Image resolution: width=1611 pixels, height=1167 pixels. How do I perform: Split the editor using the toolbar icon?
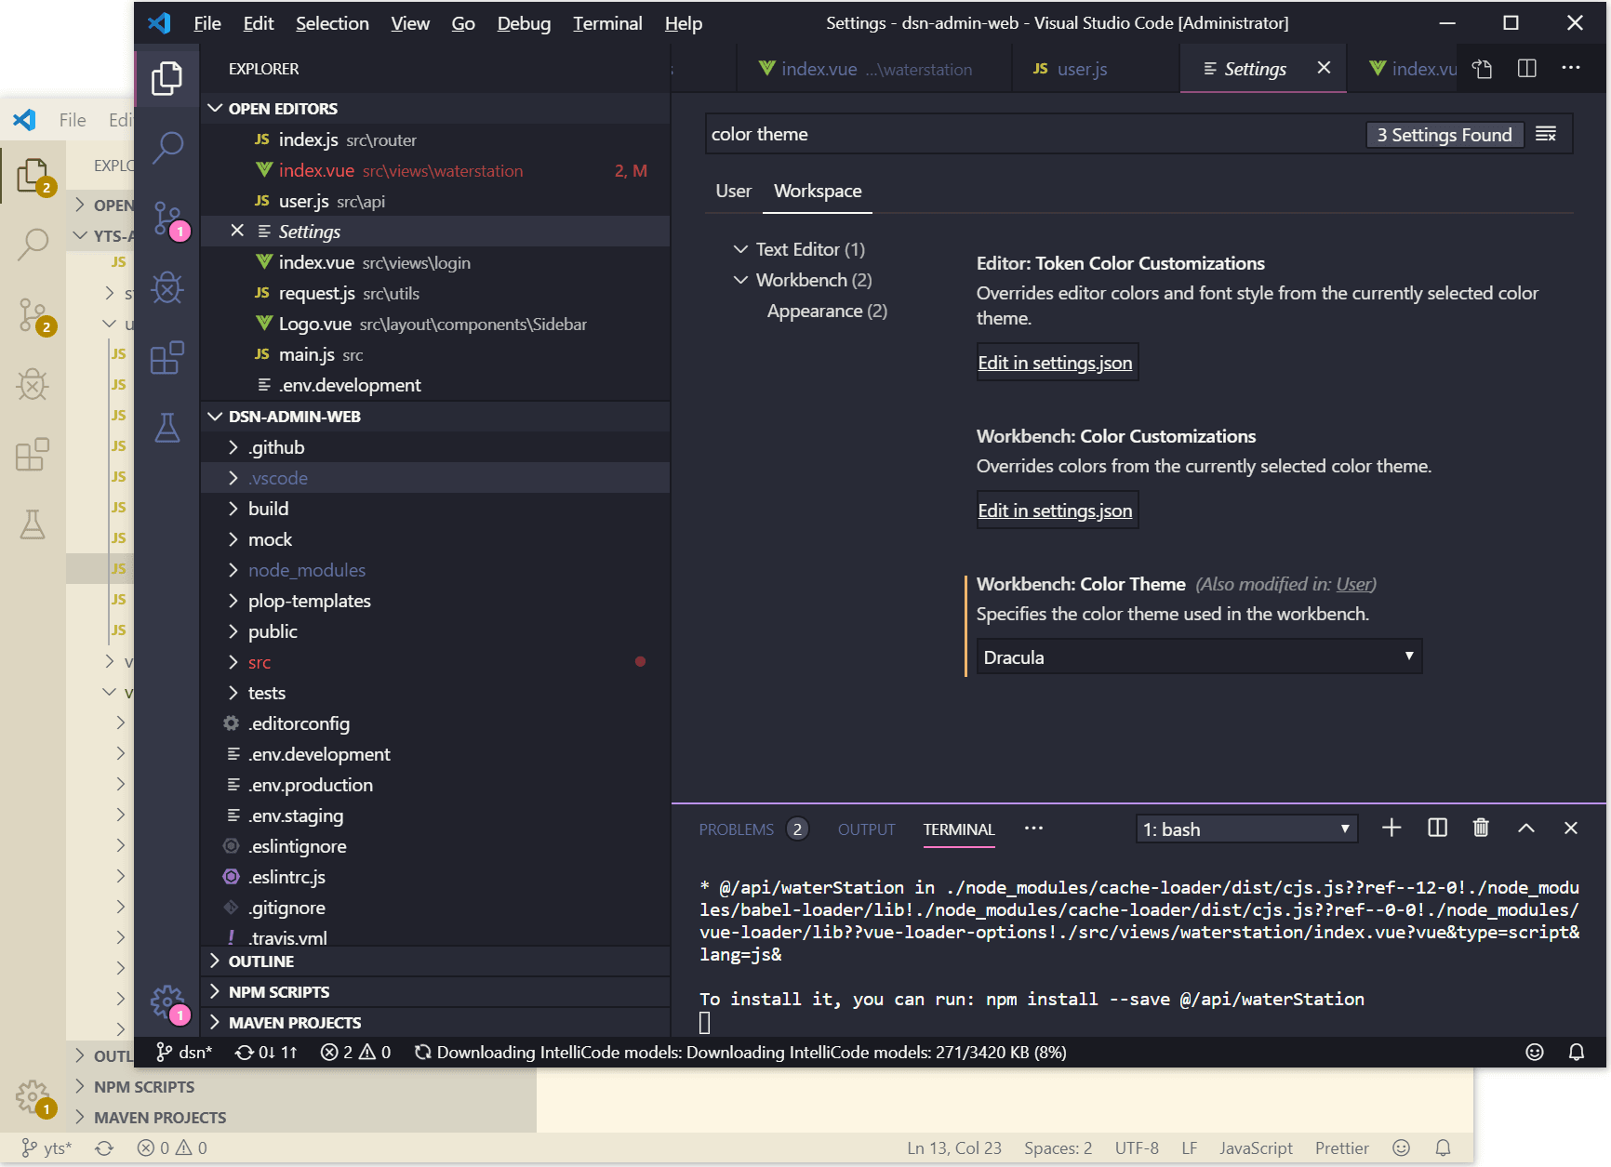1526,68
